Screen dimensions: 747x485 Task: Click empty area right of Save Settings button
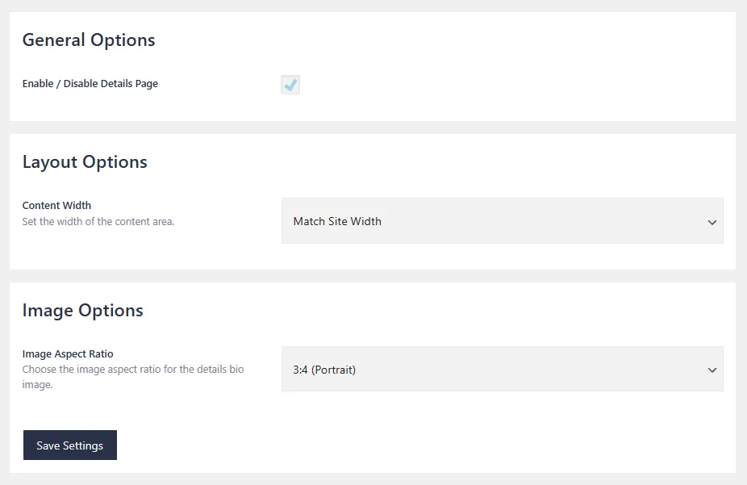pyautogui.click(x=403, y=445)
